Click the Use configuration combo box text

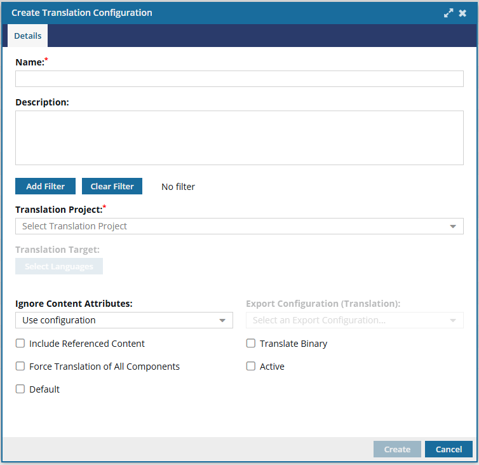click(59, 320)
